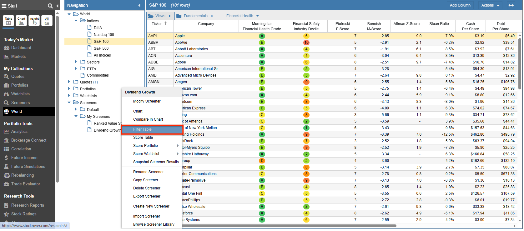
Task: Open Commodities in navigation tree
Action: [98, 75]
